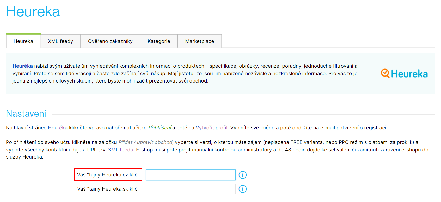
Task: Follow the bold Heuréka link in the banner
Action: [23, 66]
